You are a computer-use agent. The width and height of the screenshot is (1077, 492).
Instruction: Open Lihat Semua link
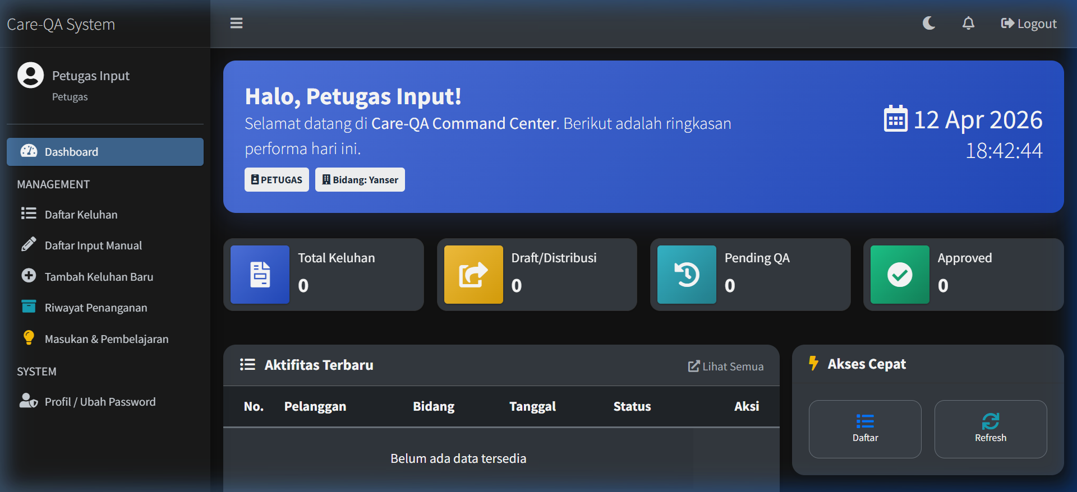click(726, 366)
